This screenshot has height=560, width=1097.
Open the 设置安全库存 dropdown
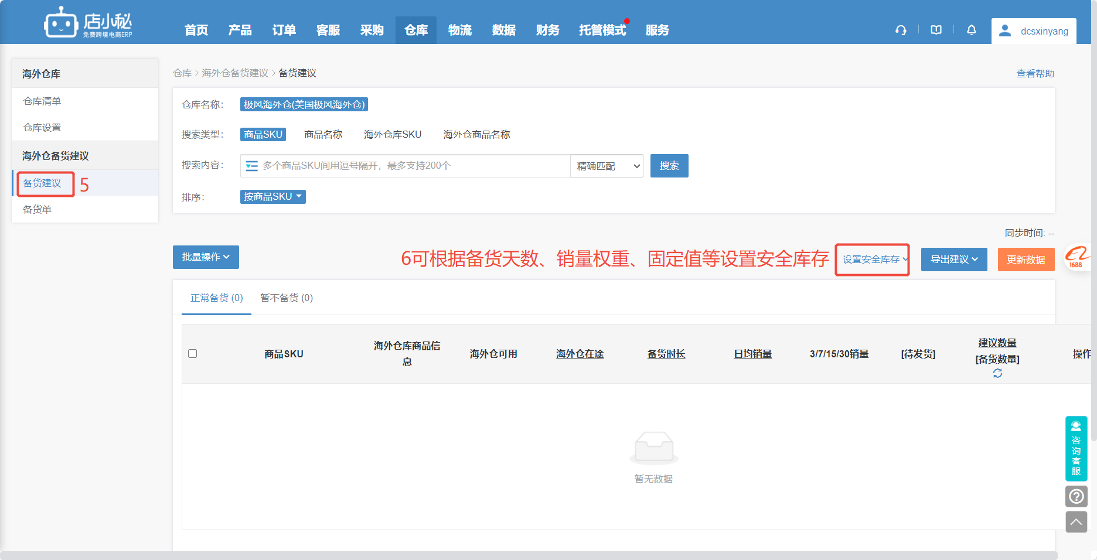click(x=874, y=259)
